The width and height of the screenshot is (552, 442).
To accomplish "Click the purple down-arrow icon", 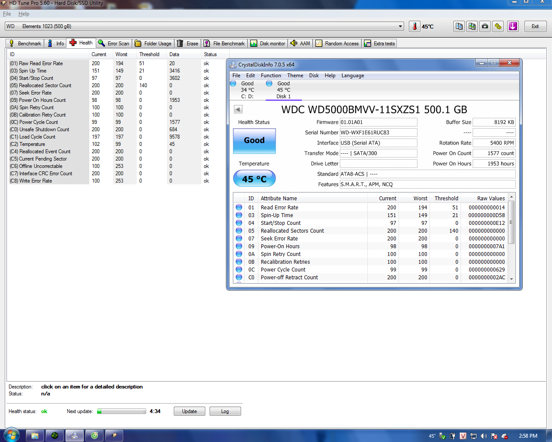I will click(513, 26).
